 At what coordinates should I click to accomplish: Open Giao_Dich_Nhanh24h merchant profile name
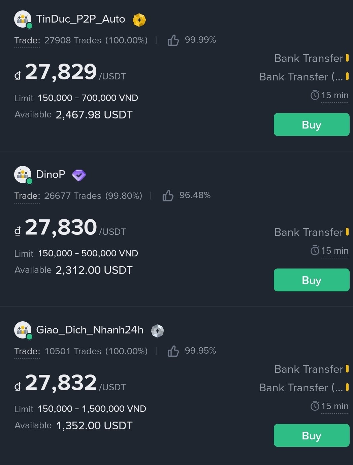90,330
